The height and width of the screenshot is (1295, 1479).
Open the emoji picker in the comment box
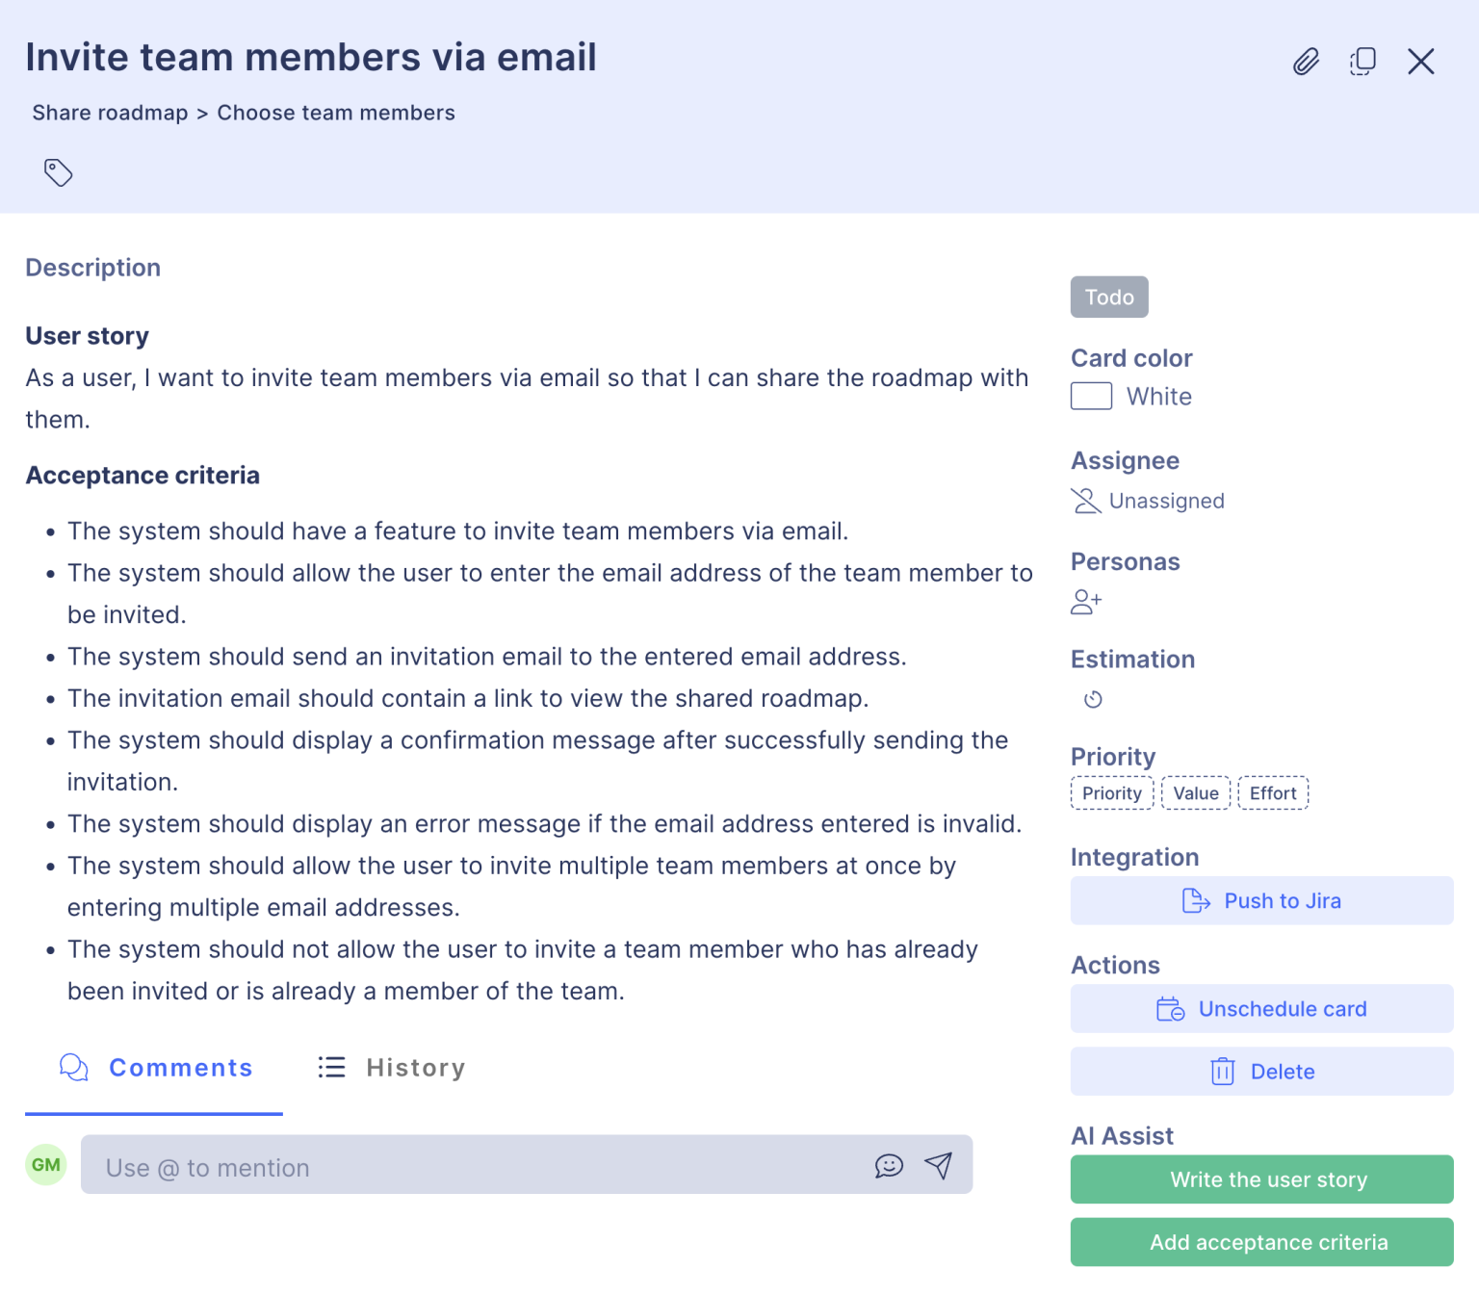(x=889, y=1165)
